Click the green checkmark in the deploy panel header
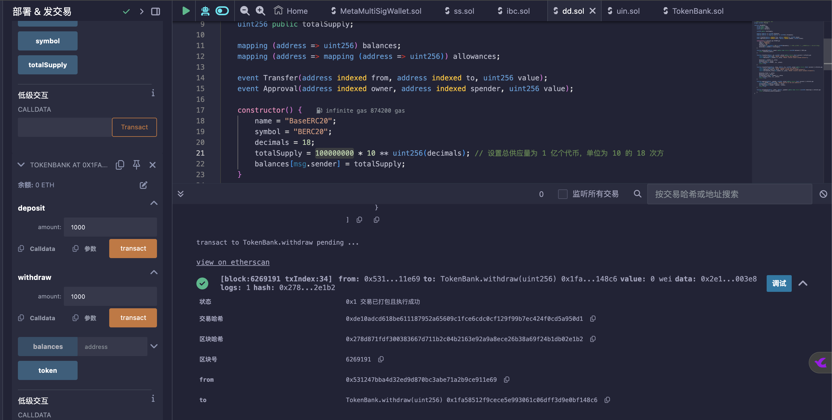Screen dimensions: 832x420 pyautogui.click(x=126, y=11)
